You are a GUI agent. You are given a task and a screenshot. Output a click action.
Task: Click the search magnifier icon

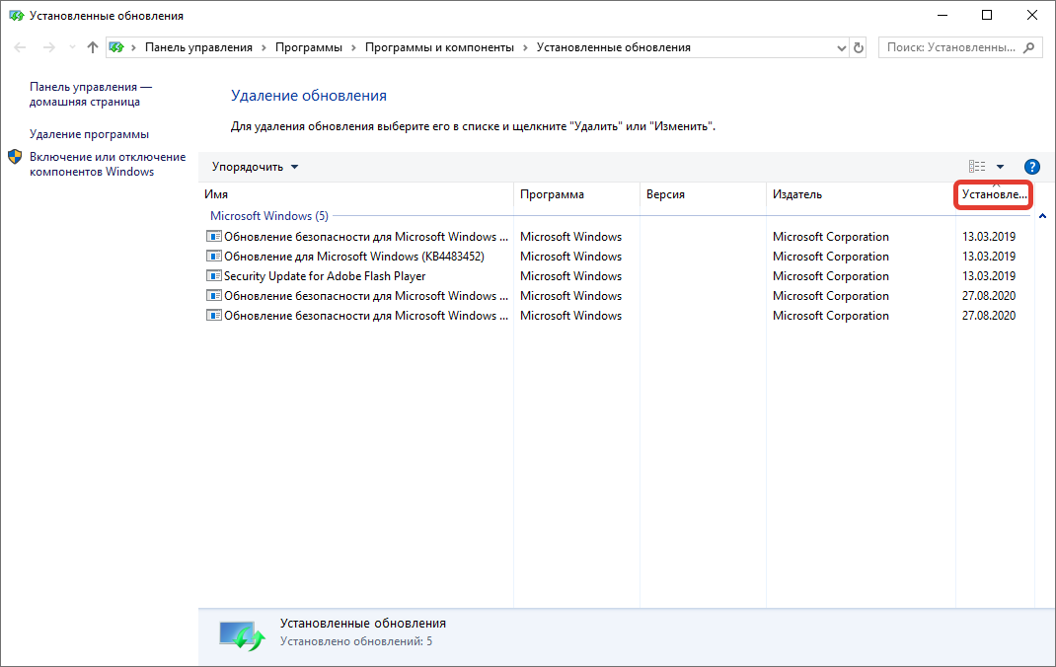[1029, 47]
